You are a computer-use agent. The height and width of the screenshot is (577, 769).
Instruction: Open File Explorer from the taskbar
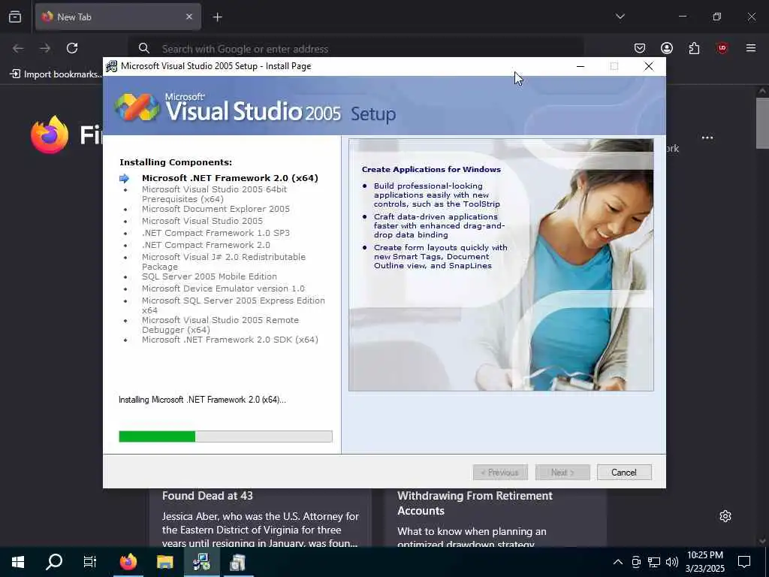click(164, 562)
